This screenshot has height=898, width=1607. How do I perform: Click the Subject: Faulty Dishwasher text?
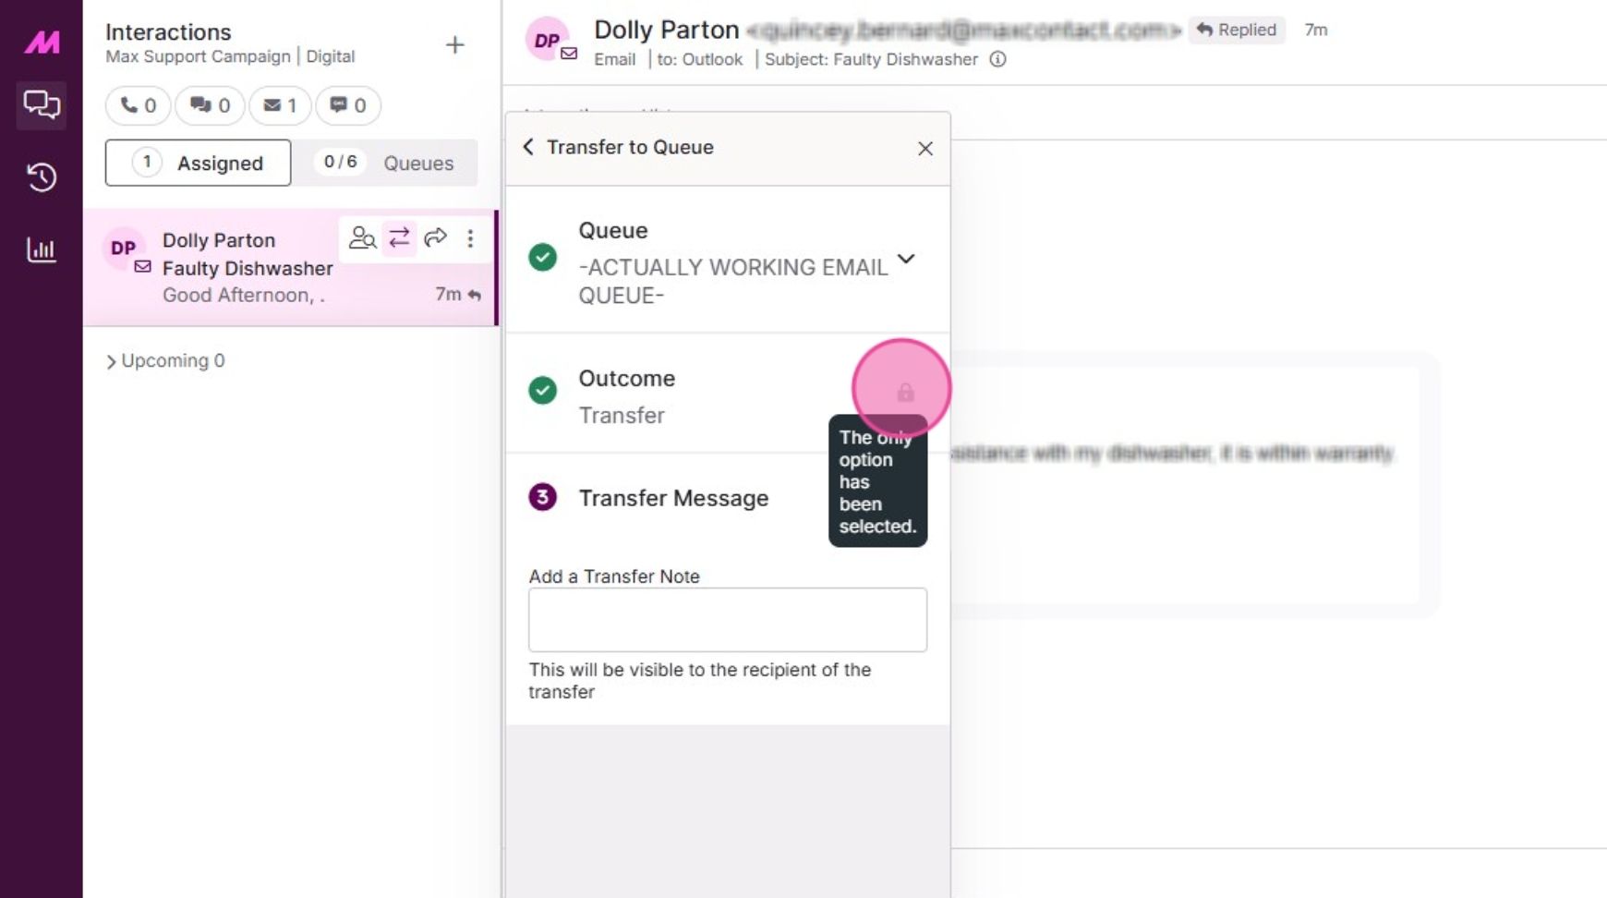point(871,59)
